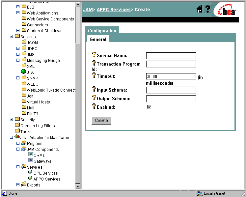The height and width of the screenshot is (197, 246).
Task: Click the Java Adapter for Mainframe icon
Action: 17,137
